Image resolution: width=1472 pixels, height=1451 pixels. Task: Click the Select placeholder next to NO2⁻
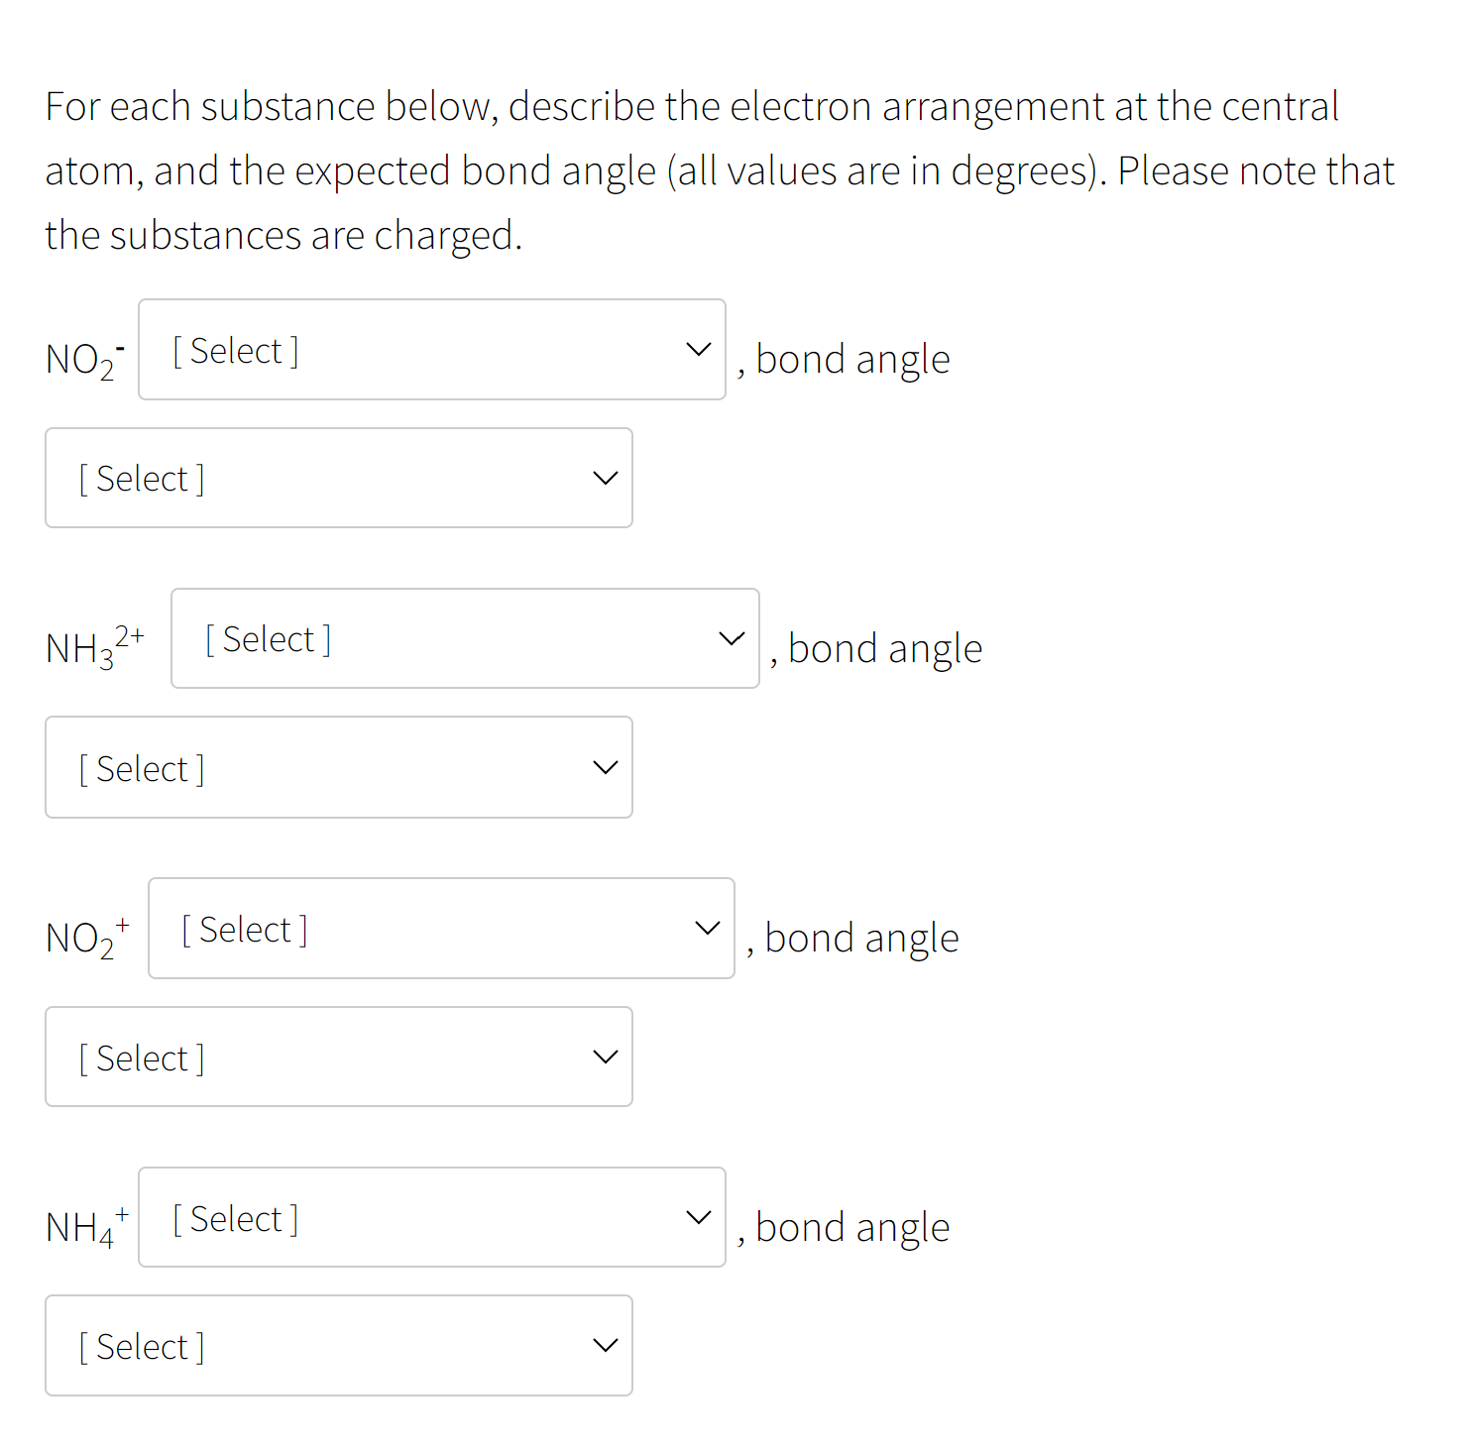point(235,349)
